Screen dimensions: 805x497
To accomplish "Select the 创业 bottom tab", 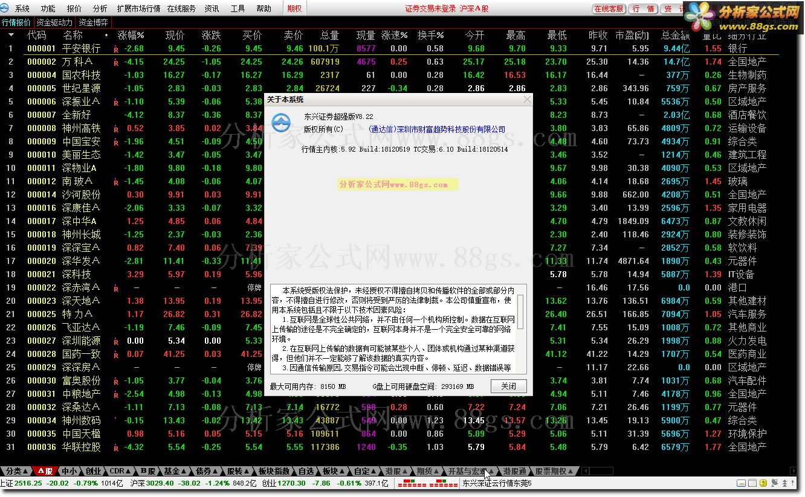I will click(94, 471).
